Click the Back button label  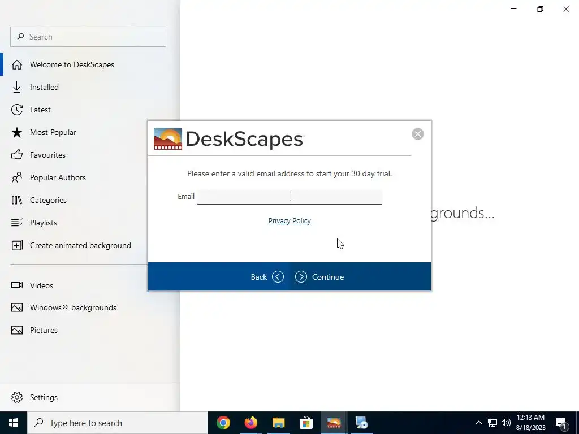click(259, 277)
